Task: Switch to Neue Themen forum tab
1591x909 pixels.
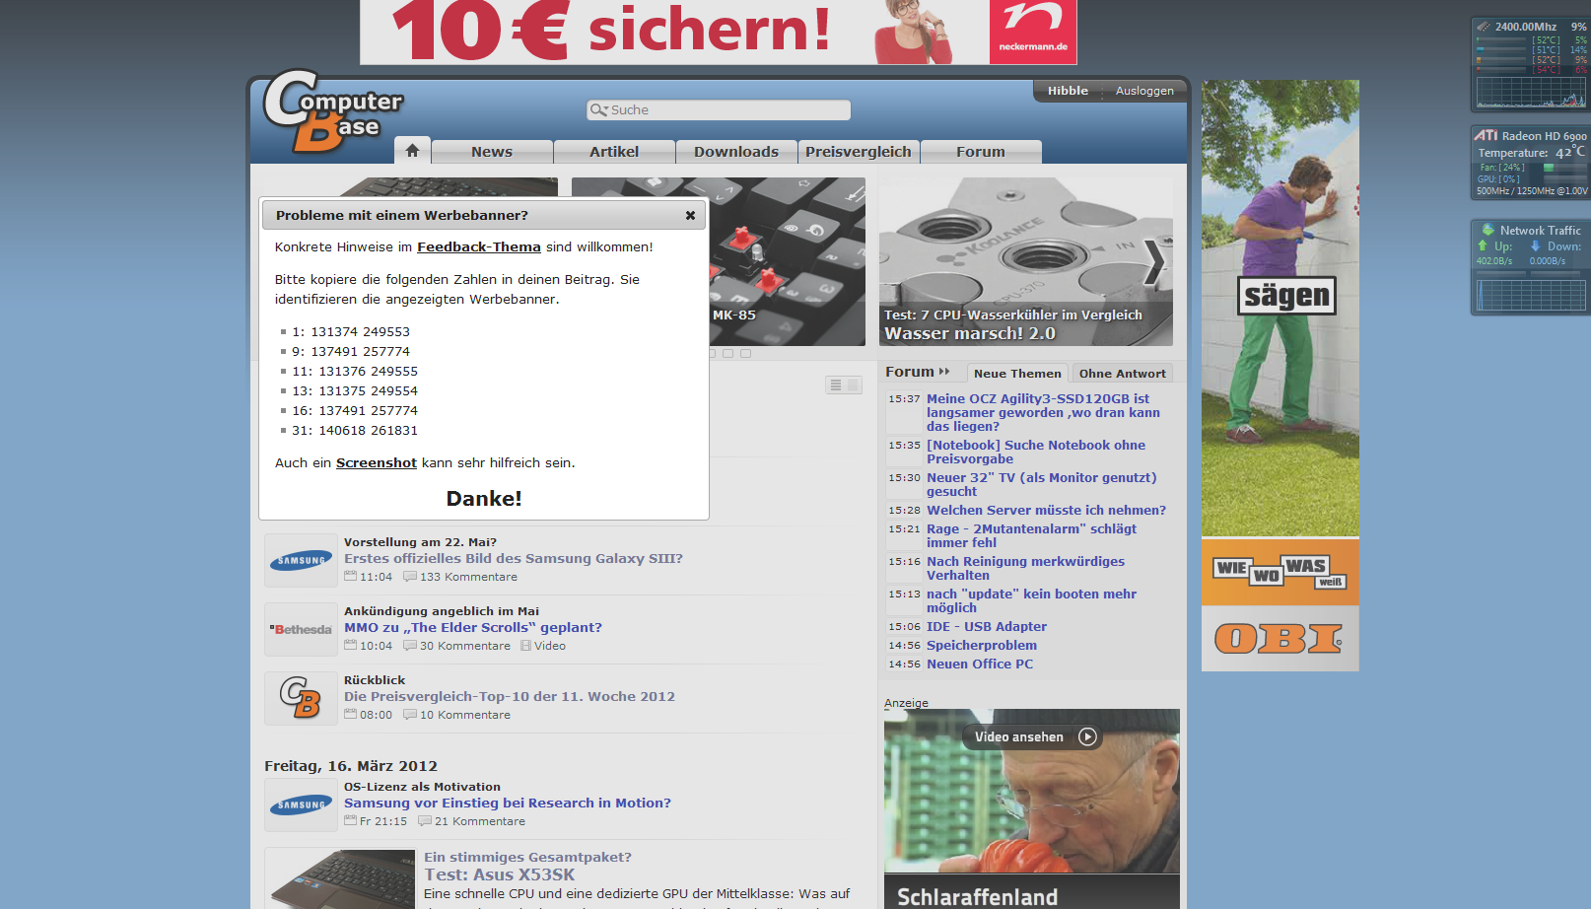Action: pyautogui.click(x=1017, y=374)
